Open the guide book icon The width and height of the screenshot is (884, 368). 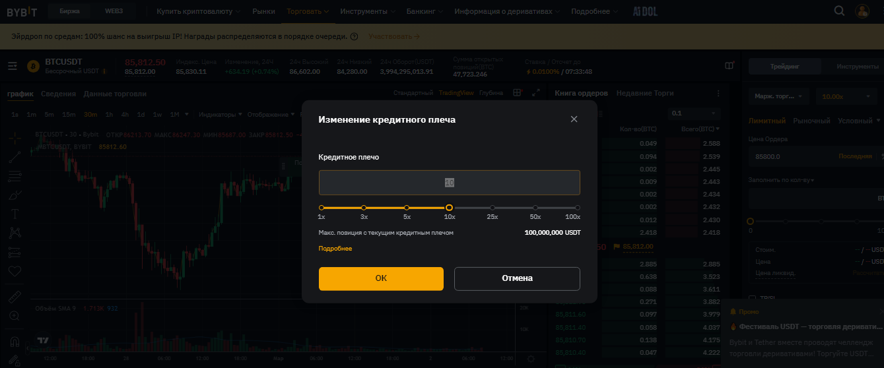pyautogui.click(x=729, y=66)
